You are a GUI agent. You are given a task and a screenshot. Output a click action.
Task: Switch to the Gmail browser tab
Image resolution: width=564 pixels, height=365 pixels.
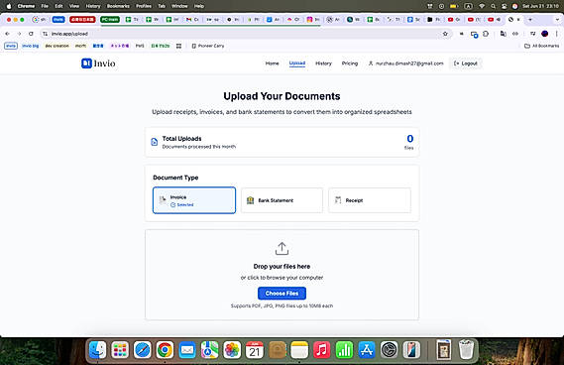pyautogui.click(x=192, y=20)
